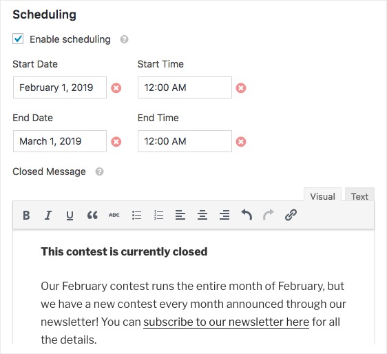Insert a bulleted list
This screenshot has height=354, width=387.
(136, 215)
